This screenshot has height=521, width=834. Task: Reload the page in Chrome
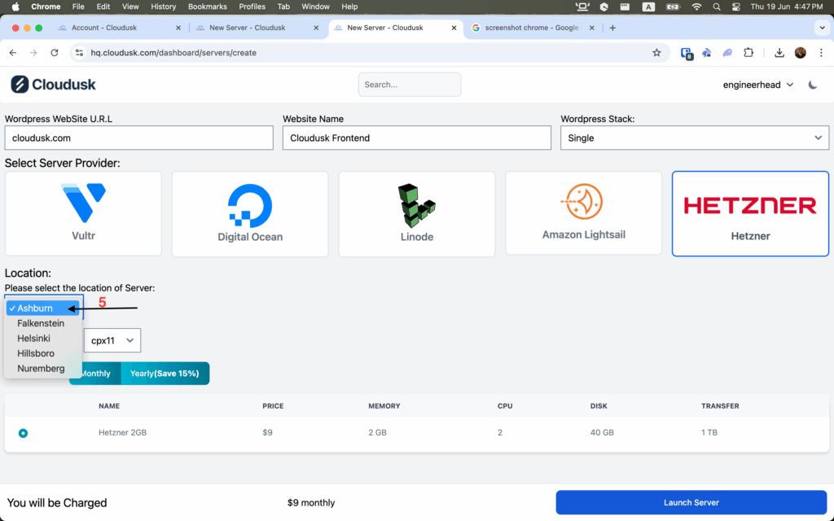click(55, 53)
